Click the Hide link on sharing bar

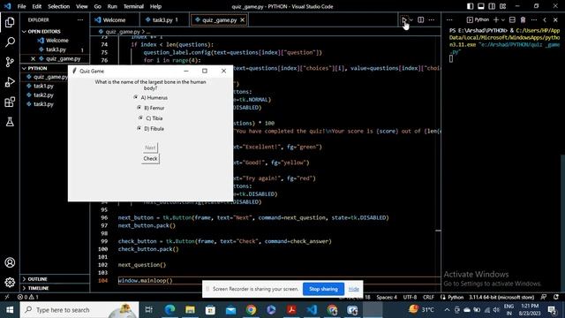pyautogui.click(x=353, y=289)
